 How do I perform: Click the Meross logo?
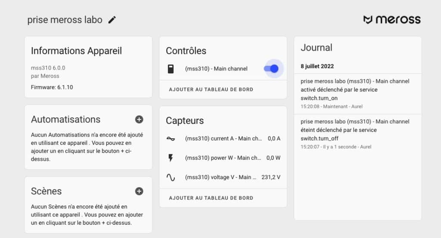pos(392,20)
